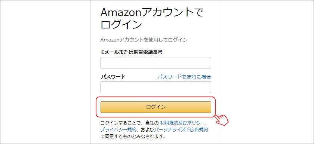
Task: Click the に同意するものとみなされます。 closing text
Action: [x=133, y=137]
